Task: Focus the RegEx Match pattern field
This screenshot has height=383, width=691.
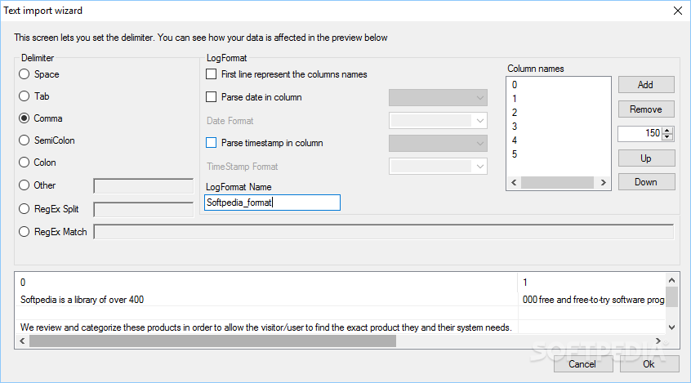Action: [383, 232]
